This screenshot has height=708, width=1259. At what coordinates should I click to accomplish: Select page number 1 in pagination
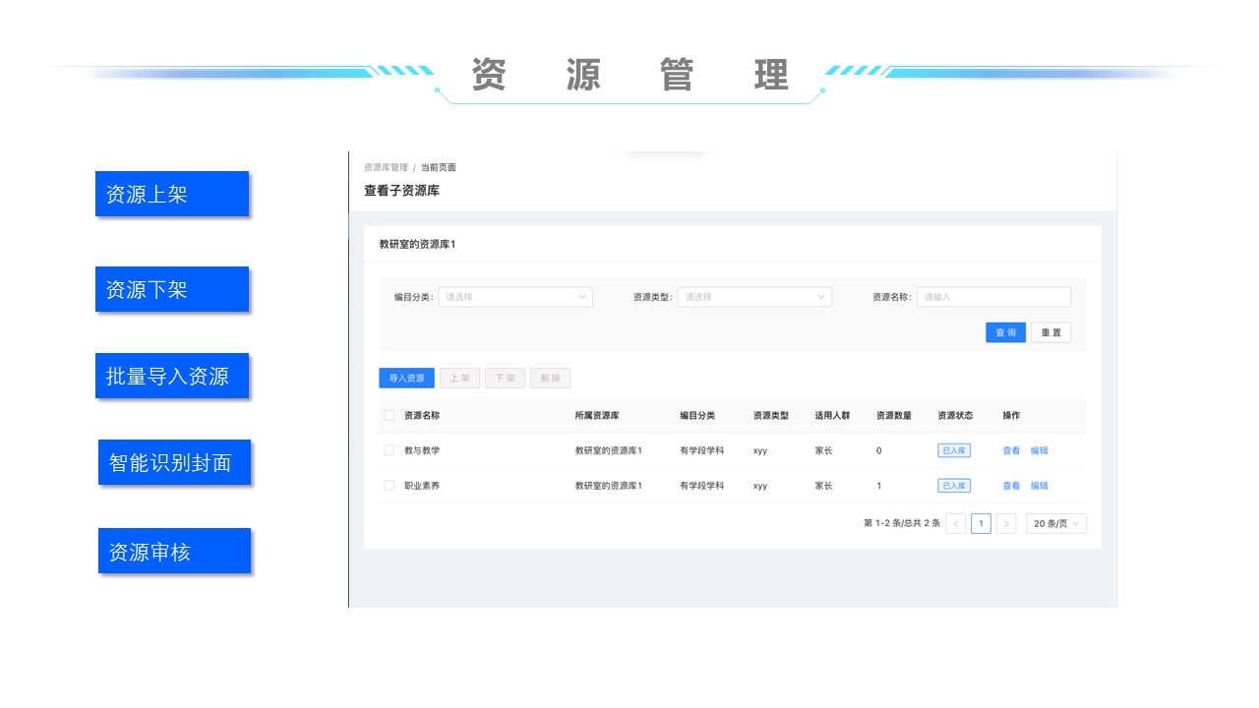coord(981,524)
